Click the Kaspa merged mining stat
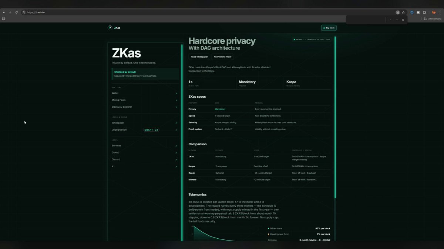 pyautogui.click(x=307, y=83)
